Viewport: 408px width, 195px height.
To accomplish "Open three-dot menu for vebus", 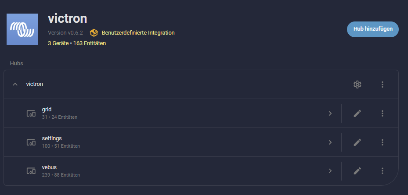I will pyautogui.click(x=383, y=171).
